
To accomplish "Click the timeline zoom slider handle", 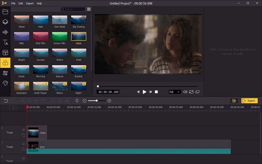I will point(97,101).
